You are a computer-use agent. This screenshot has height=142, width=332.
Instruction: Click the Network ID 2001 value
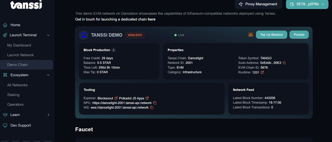189,63
